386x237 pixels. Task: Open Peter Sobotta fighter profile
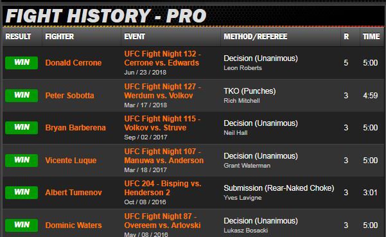[69, 96]
